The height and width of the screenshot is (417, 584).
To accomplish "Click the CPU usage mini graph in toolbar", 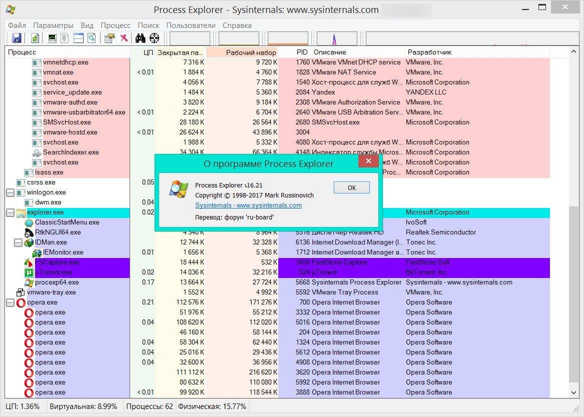I will tap(190, 38).
